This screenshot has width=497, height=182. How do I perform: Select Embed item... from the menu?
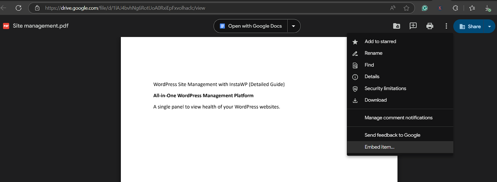point(400,147)
